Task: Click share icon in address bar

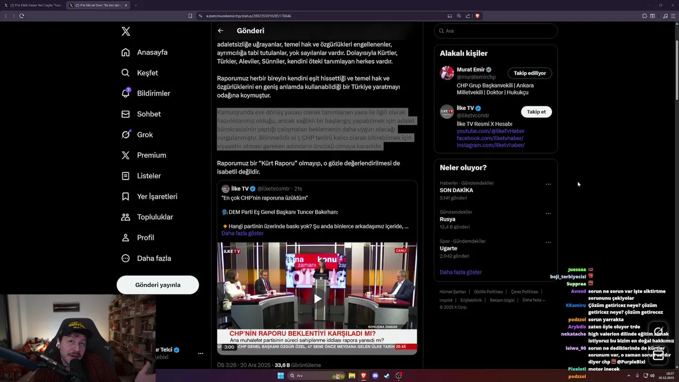Action: pyautogui.click(x=468, y=16)
